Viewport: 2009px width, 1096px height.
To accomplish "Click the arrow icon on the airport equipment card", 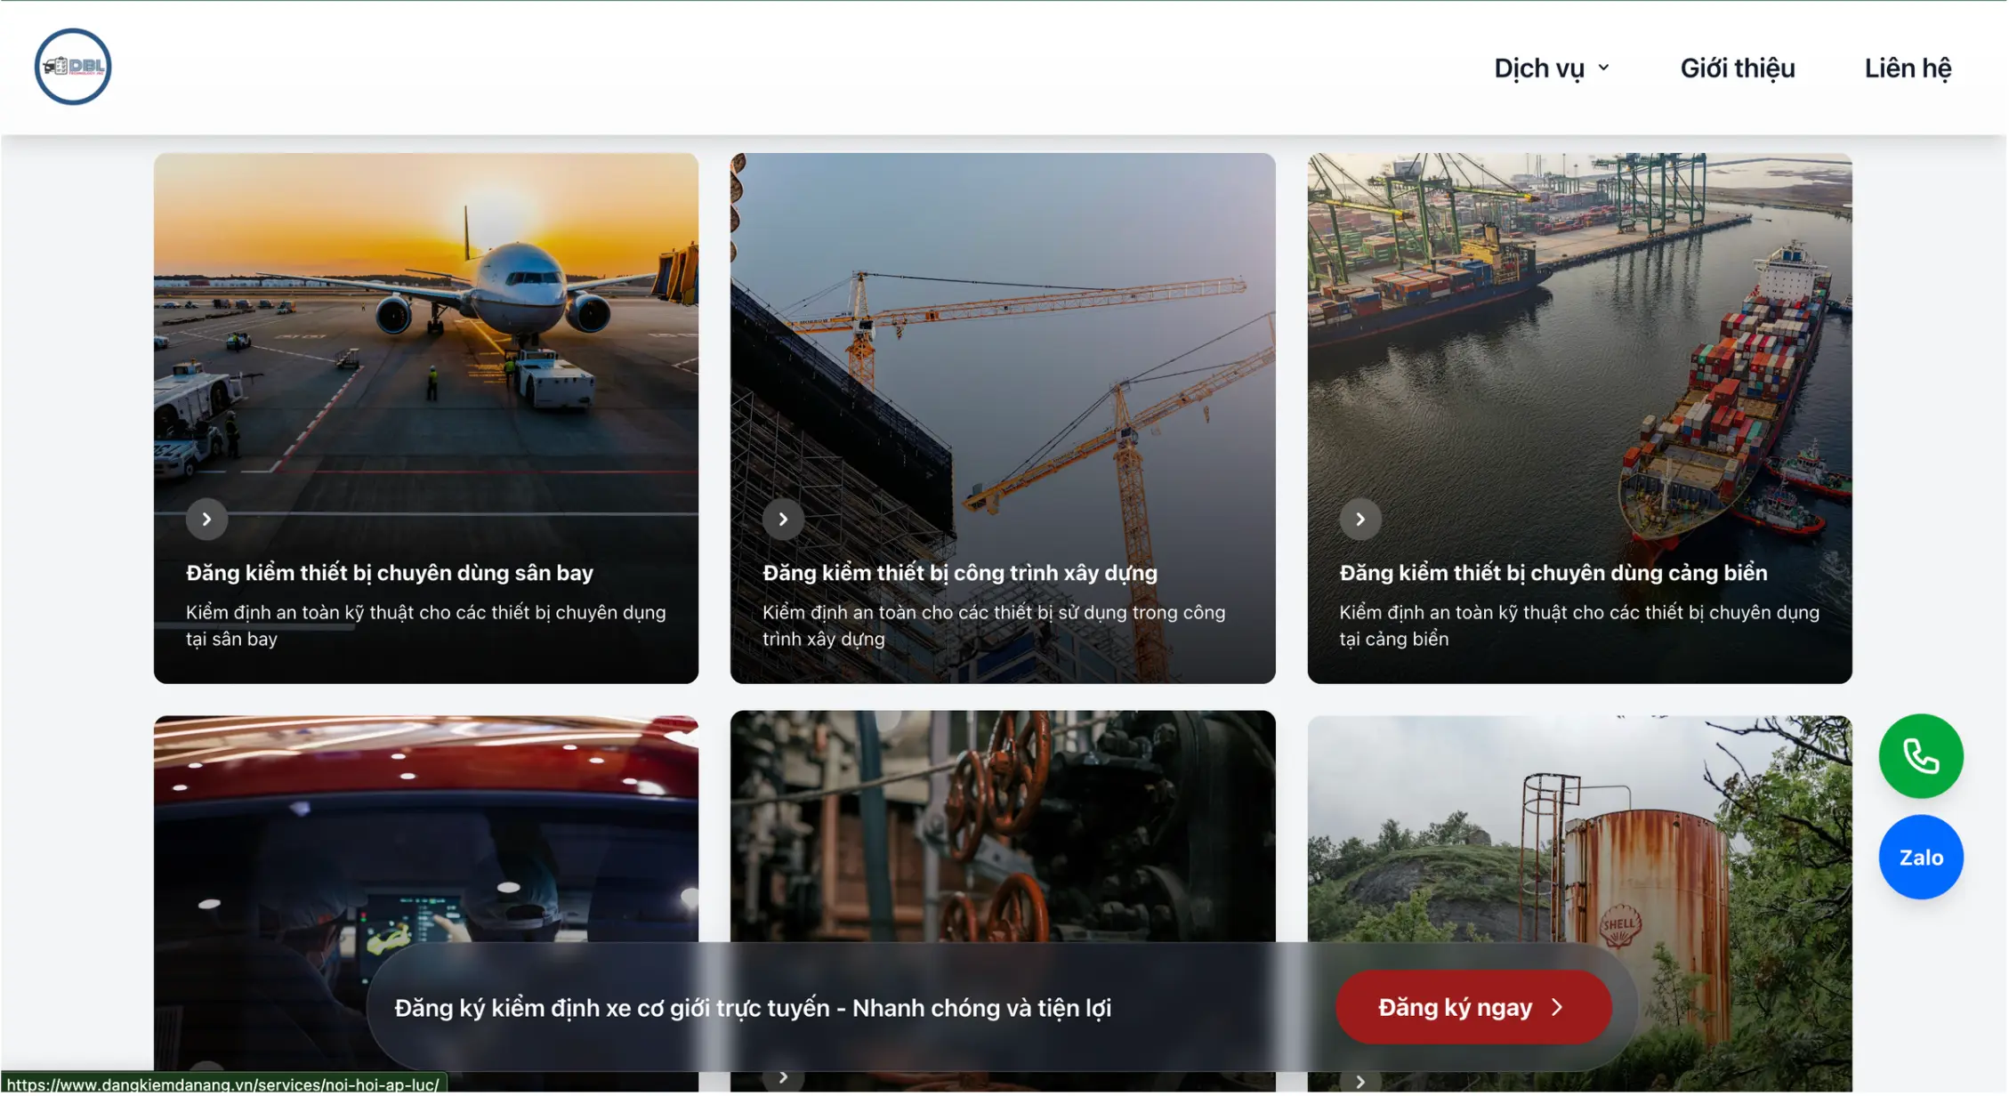I will pyautogui.click(x=207, y=519).
